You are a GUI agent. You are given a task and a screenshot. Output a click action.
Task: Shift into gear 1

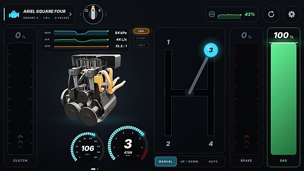(168, 42)
